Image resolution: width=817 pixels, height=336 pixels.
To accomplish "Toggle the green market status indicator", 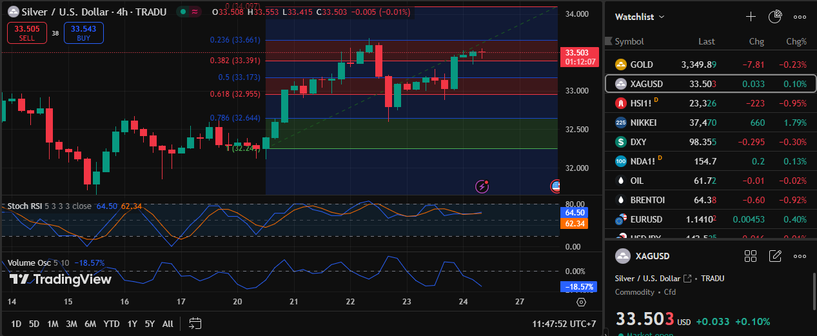I will point(184,12).
